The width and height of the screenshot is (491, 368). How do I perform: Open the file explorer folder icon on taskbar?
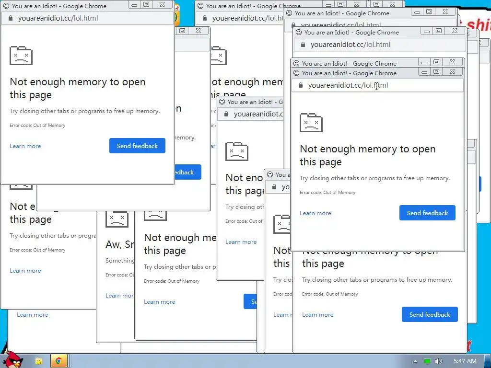pos(39,361)
